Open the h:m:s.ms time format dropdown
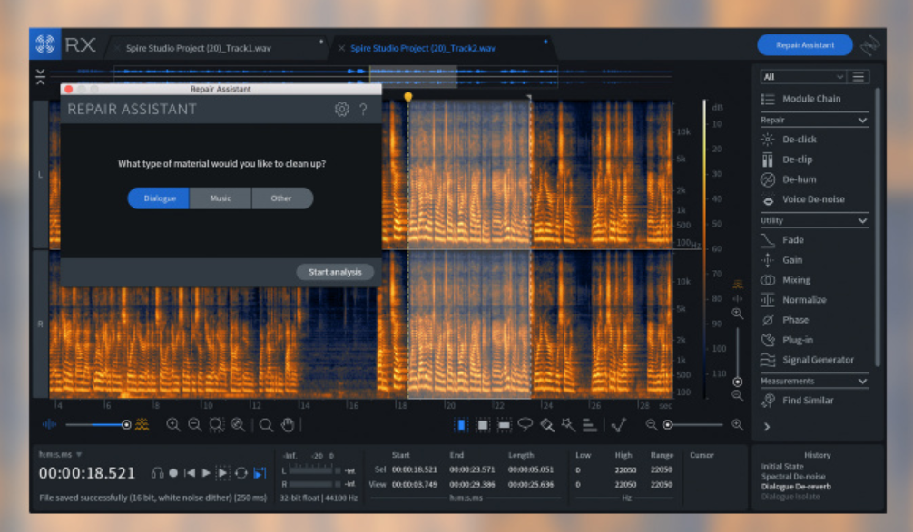The width and height of the screenshot is (913, 532). tap(60, 455)
